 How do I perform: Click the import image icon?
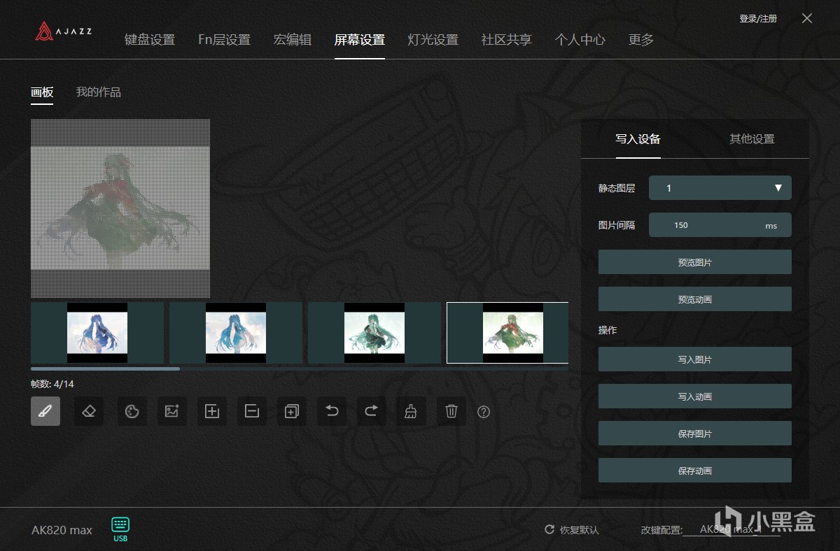tap(171, 411)
